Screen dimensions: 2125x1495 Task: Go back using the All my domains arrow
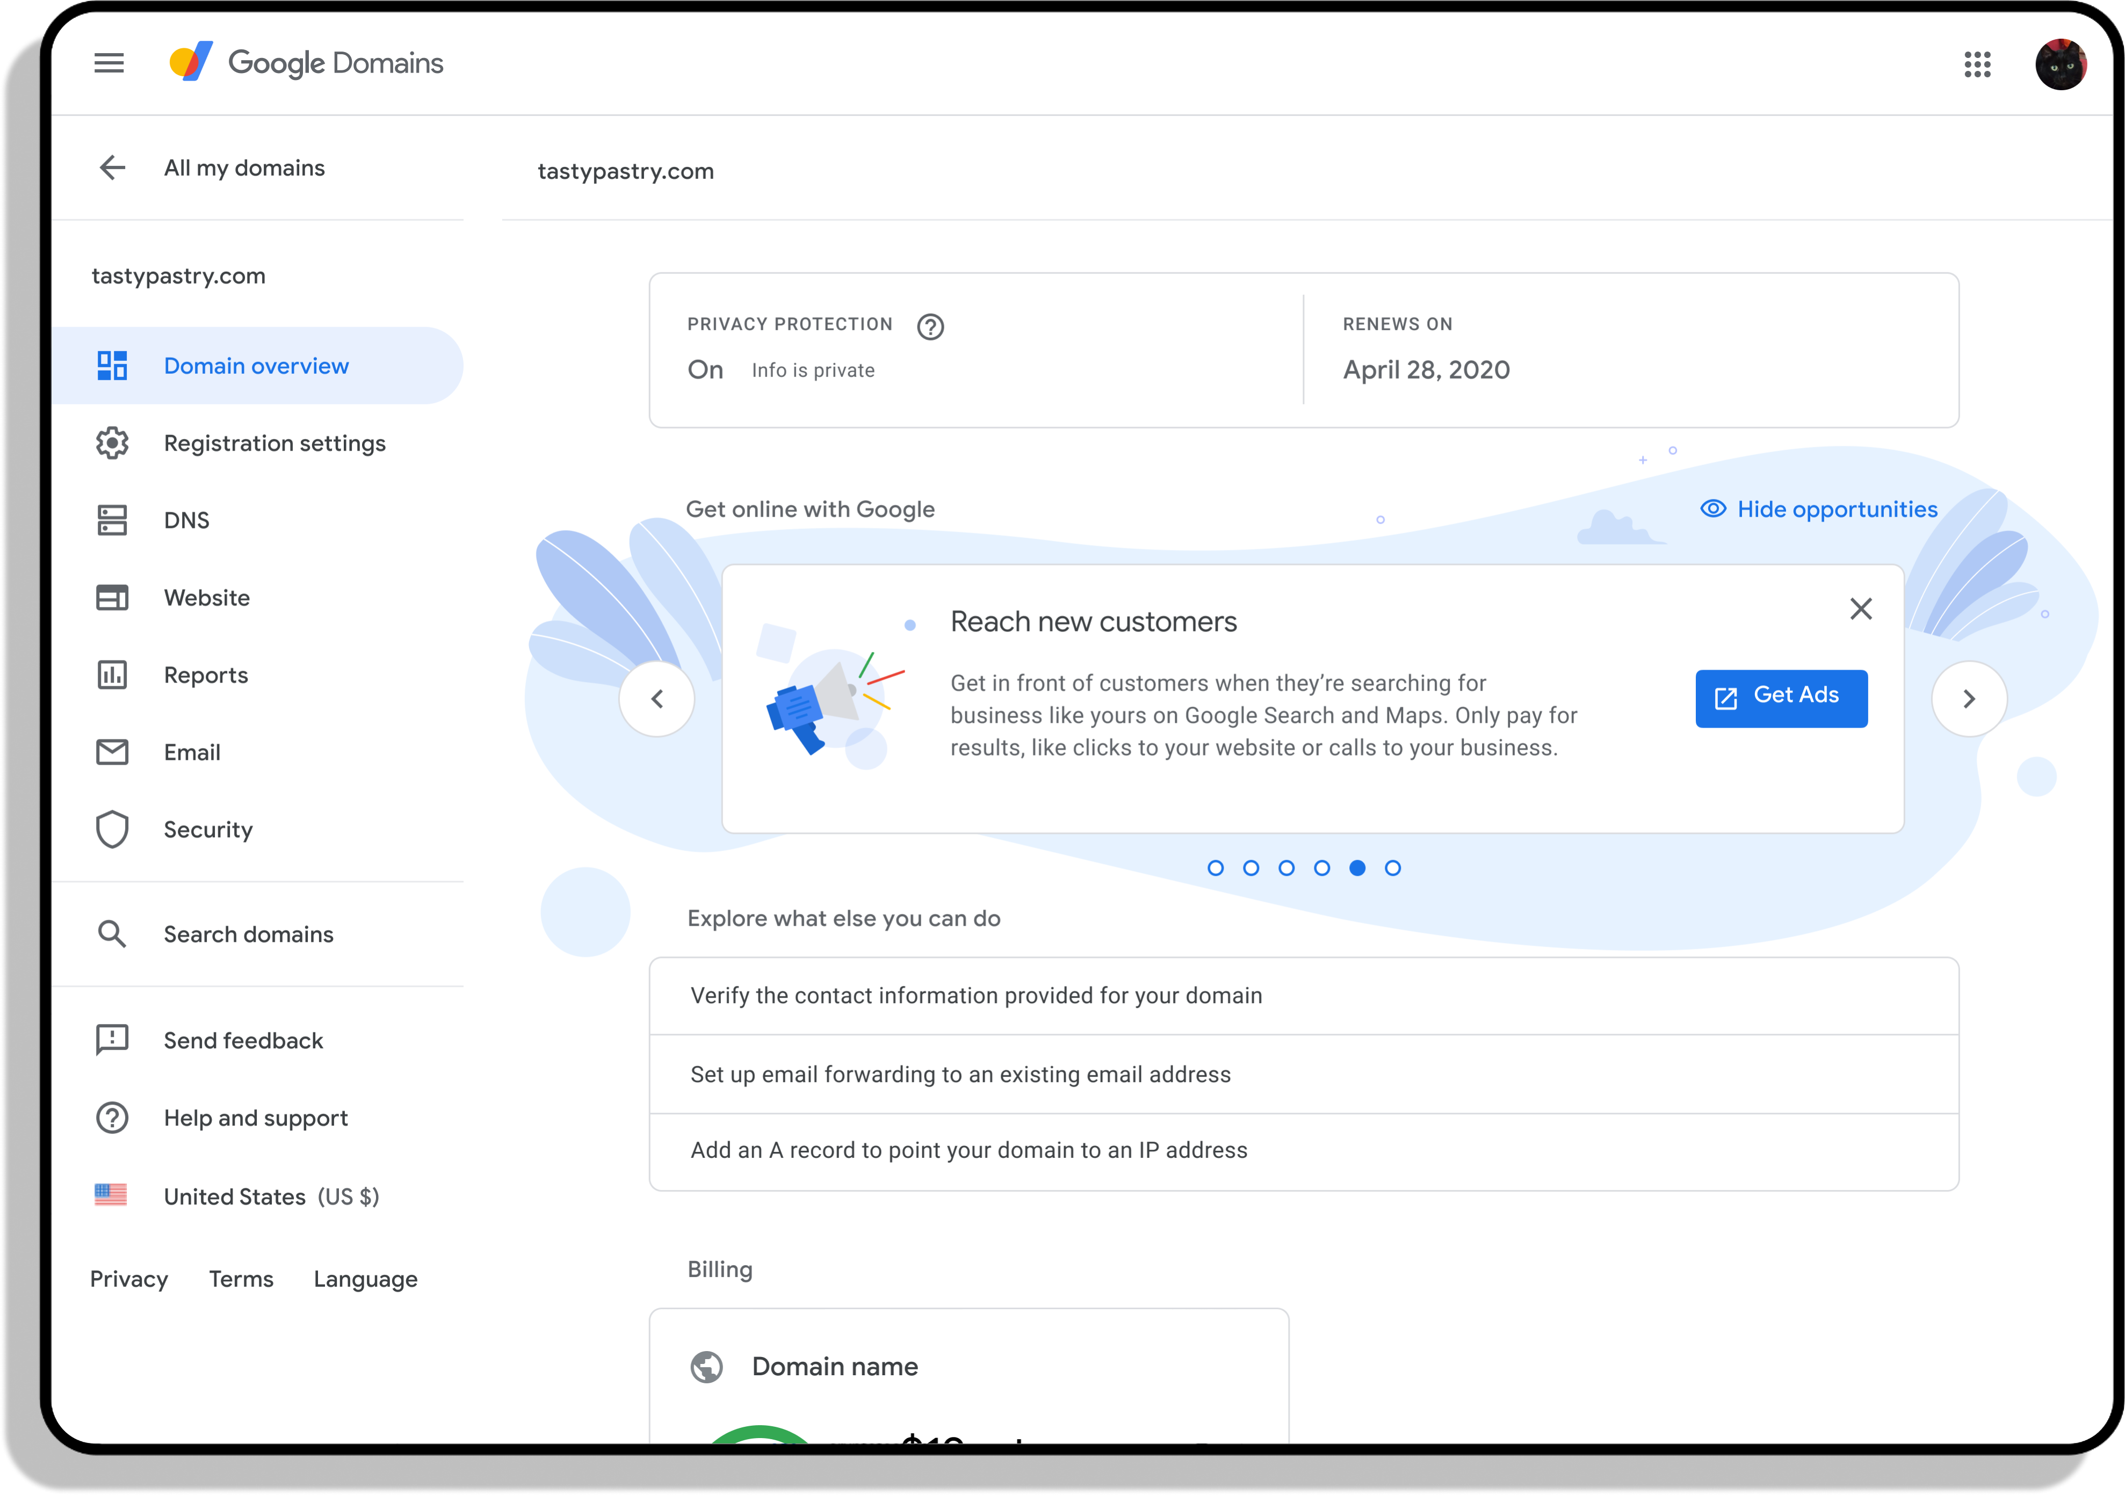pyautogui.click(x=113, y=168)
